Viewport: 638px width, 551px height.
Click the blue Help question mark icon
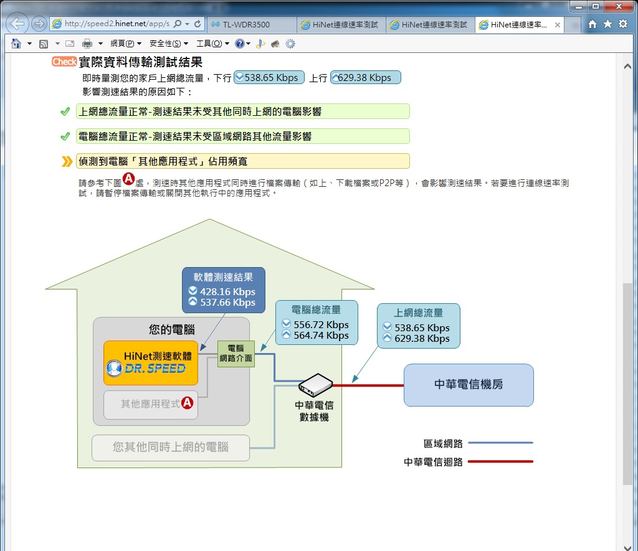point(240,44)
